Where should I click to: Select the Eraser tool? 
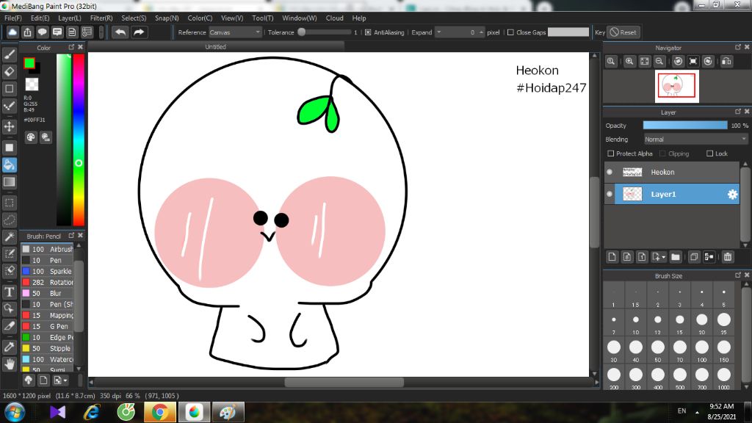tap(9, 71)
